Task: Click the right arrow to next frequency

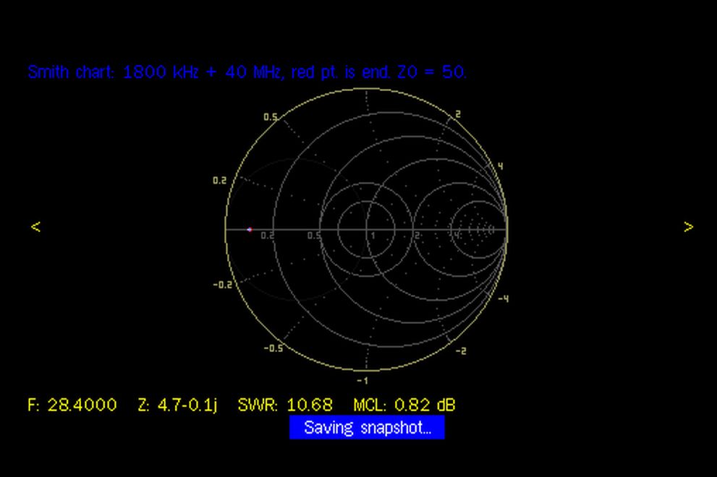Action: tap(688, 227)
